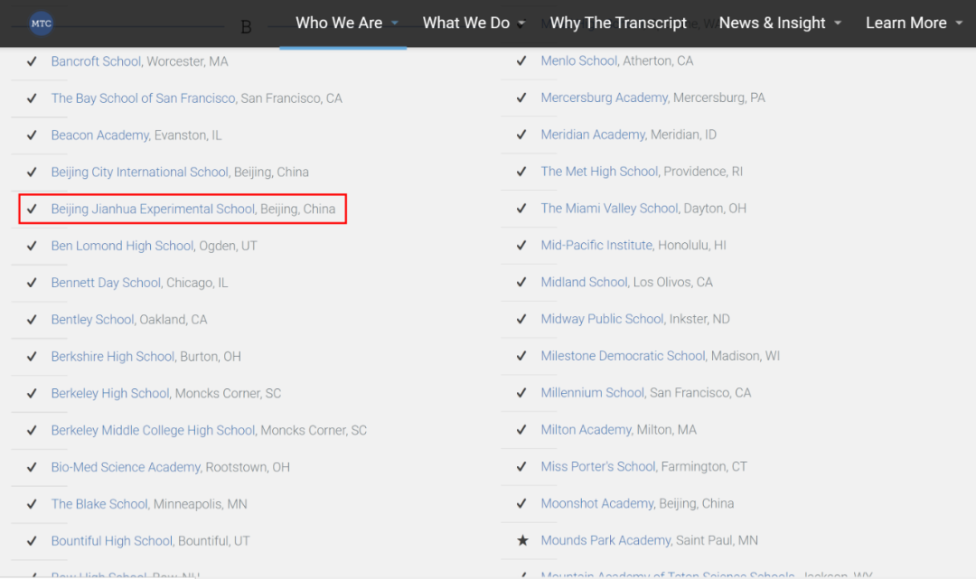Expand the What We Do dropdown arrow

[521, 23]
